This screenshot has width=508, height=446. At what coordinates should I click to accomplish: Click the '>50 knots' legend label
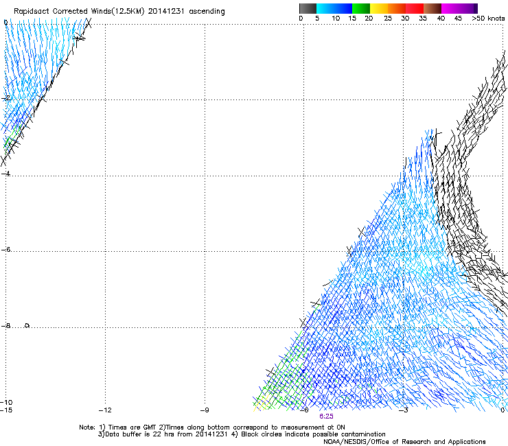[488, 19]
